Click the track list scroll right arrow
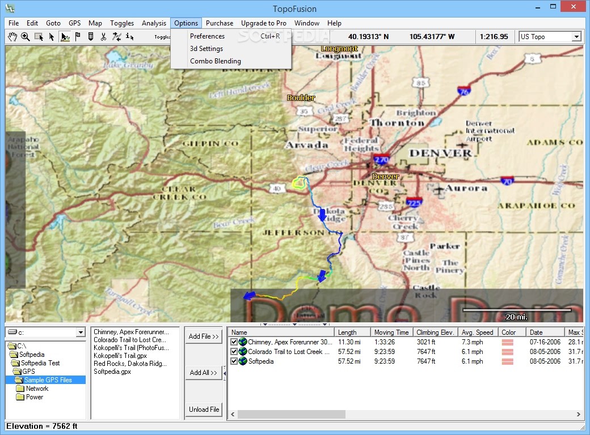The height and width of the screenshot is (435, 590). [x=578, y=414]
